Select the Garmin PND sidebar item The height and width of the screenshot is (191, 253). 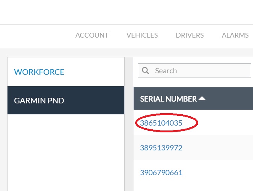(x=39, y=101)
